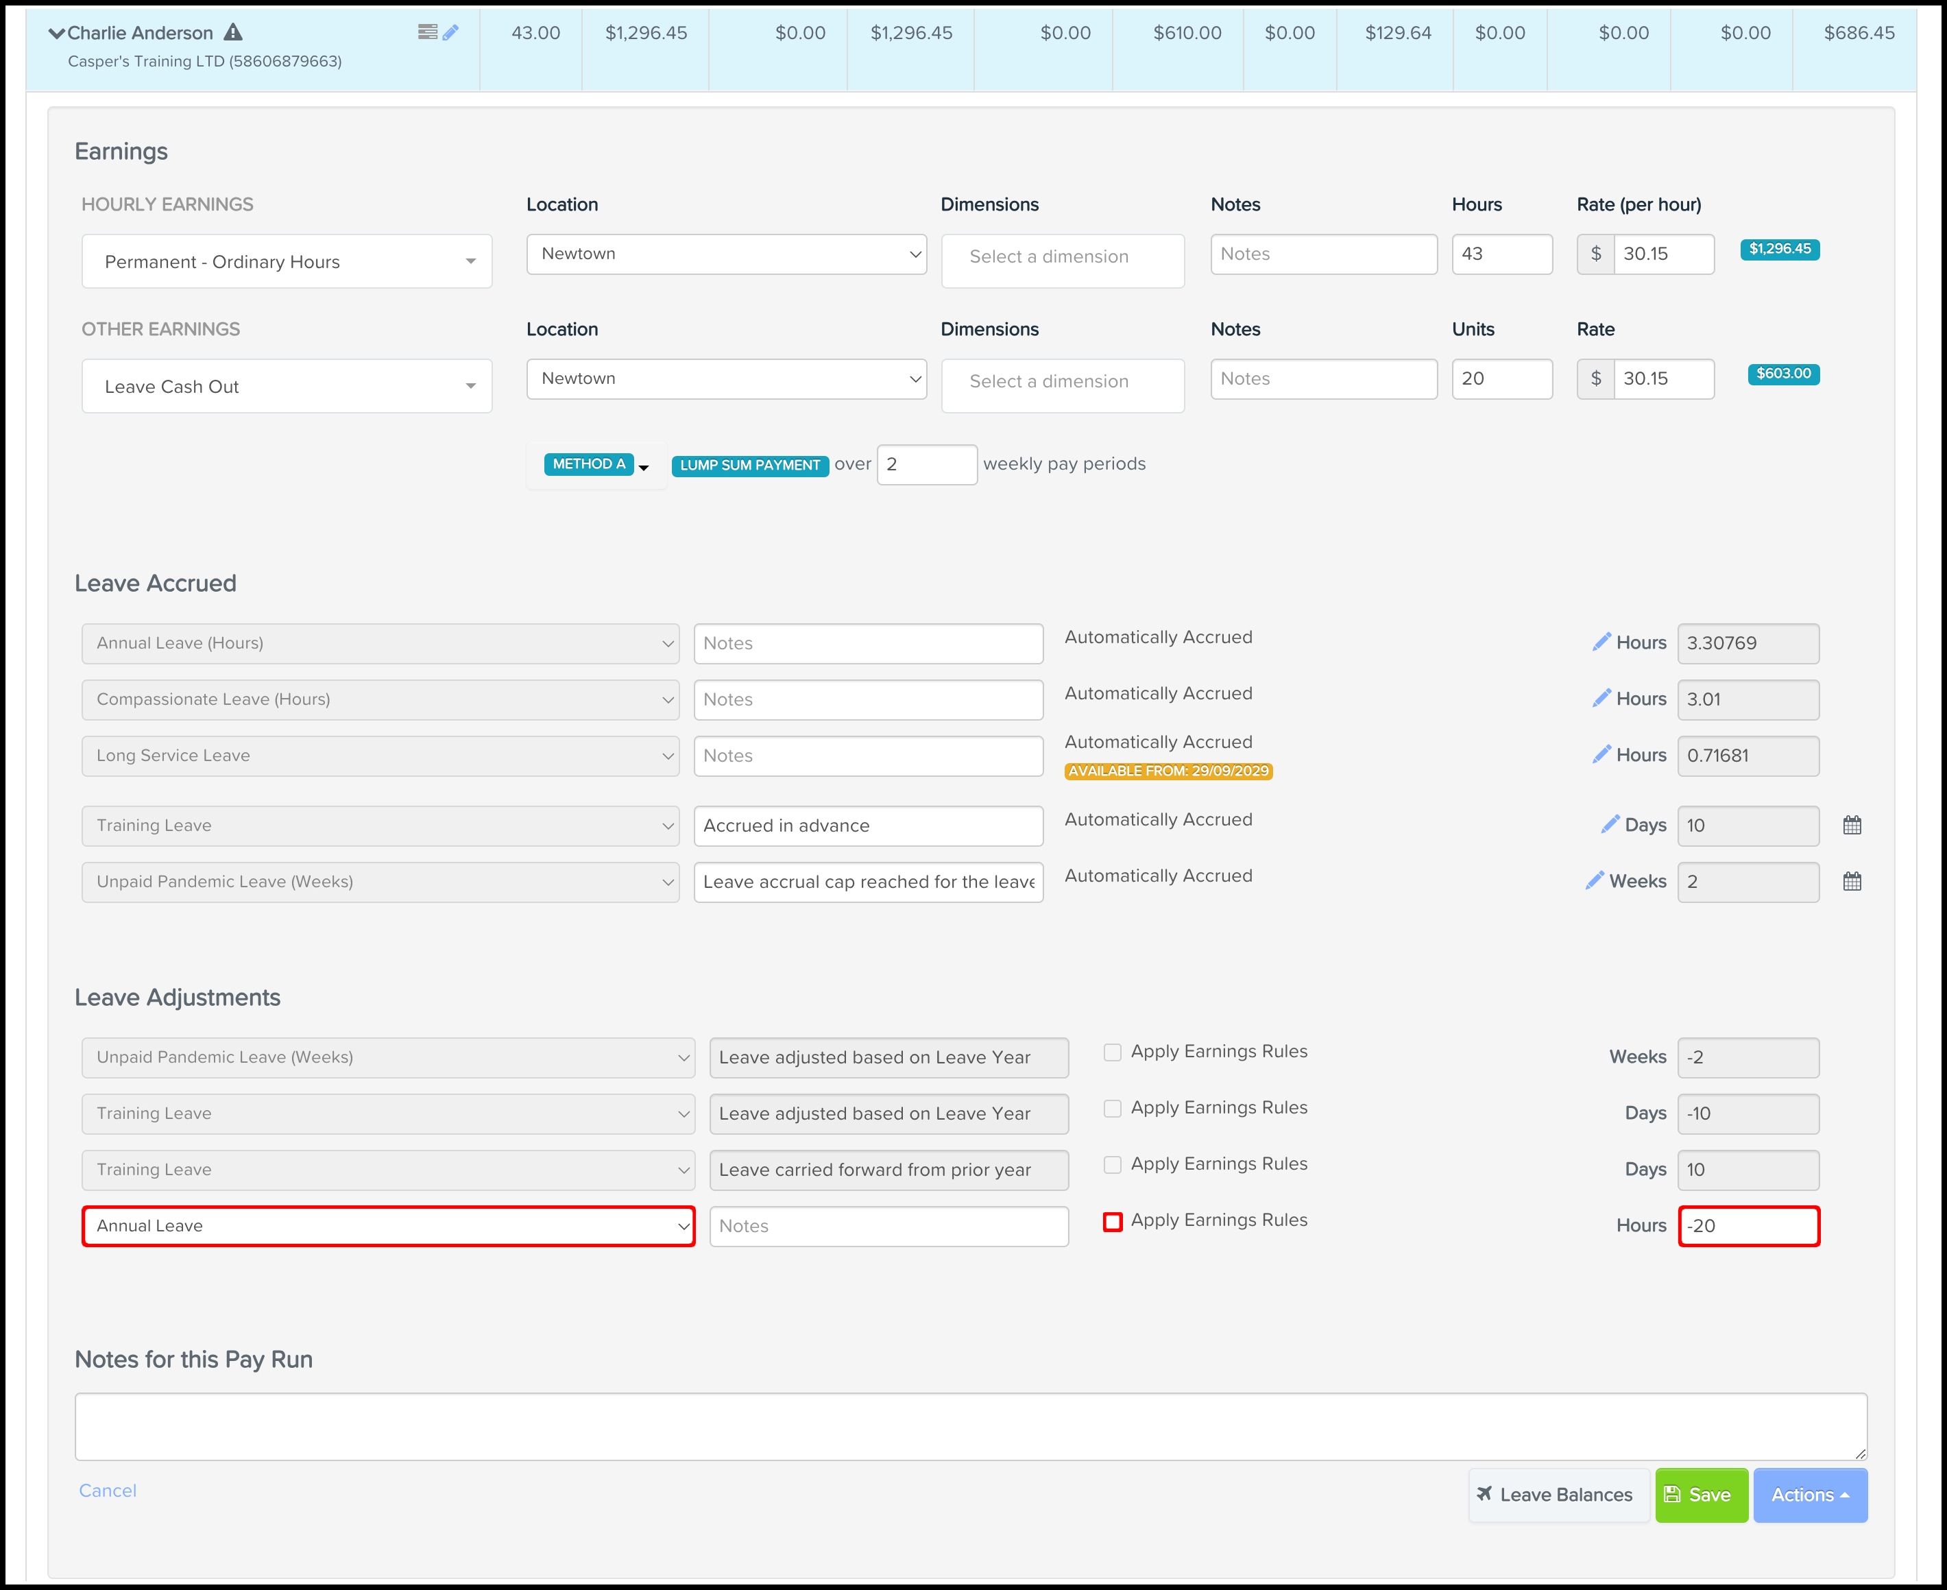This screenshot has width=1947, height=1590.
Task: Edit Annual Leave accrued hours pencil icon
Action: [x=1601, y=642]
